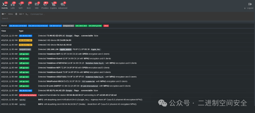Click the wifi.client.handshake event tag
This screenshot has height=113, width=255.
(x=27, y=95)
